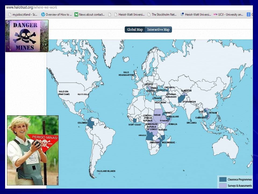Select the HALO HEADQUARTERS map label

click(x=126, y=74)
